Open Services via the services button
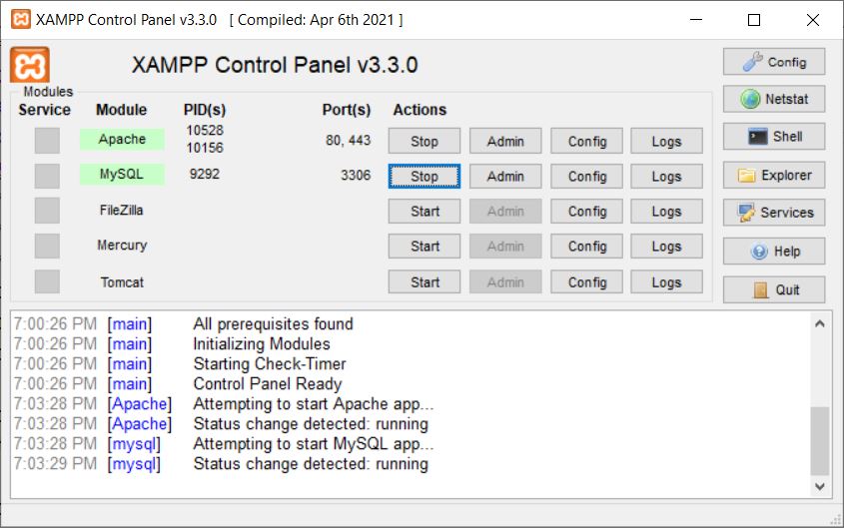This screenshot has height=528, width=844. tap(773, 213)
